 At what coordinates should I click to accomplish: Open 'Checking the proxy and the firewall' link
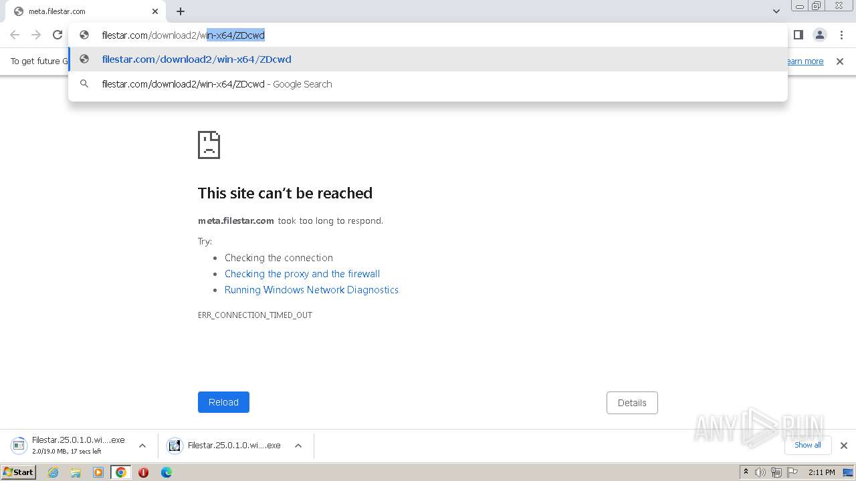[x=302, y=274]
